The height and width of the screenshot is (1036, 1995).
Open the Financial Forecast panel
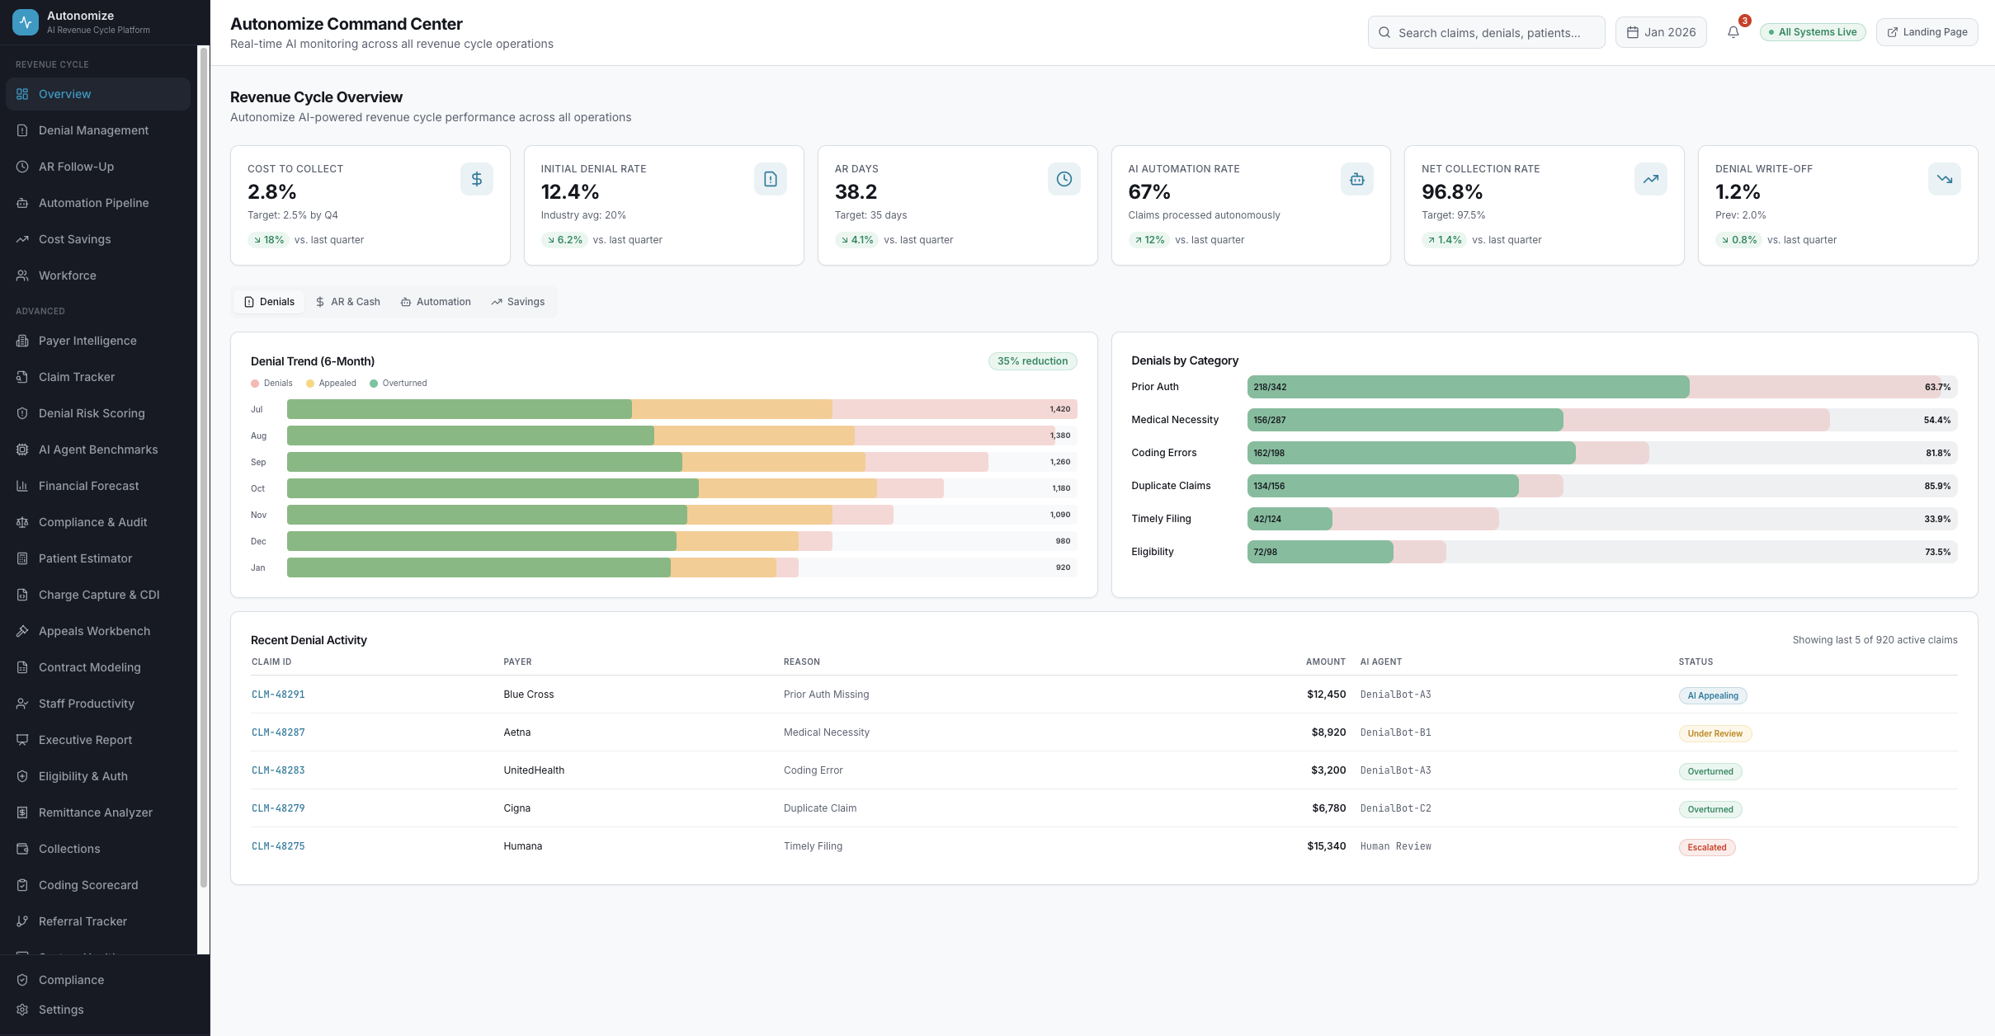coord(87,485)
